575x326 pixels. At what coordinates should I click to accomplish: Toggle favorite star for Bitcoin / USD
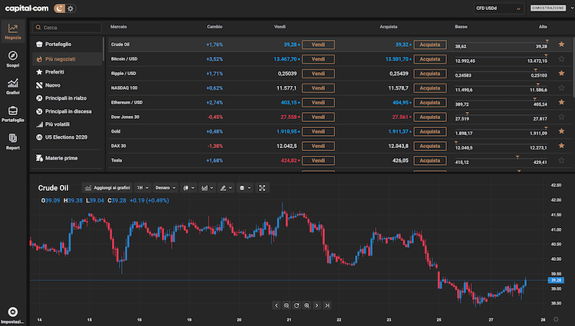click(x=561, y=58)
